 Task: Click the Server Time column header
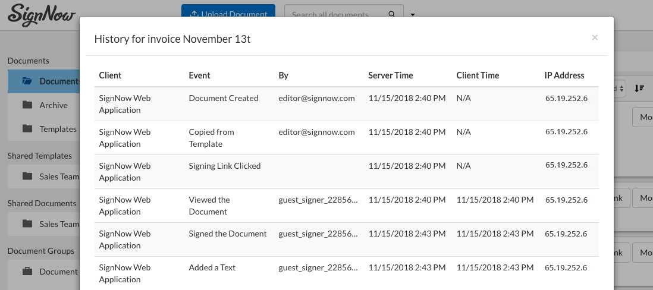390,75
